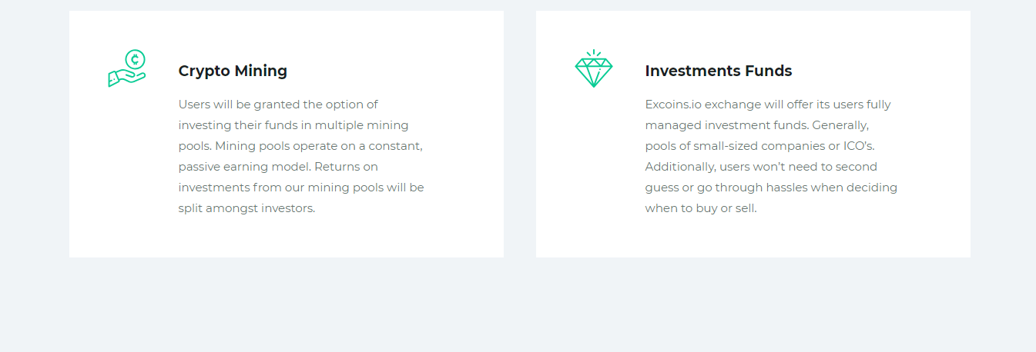Select the Crypto Mining heading

coord(233,71)
